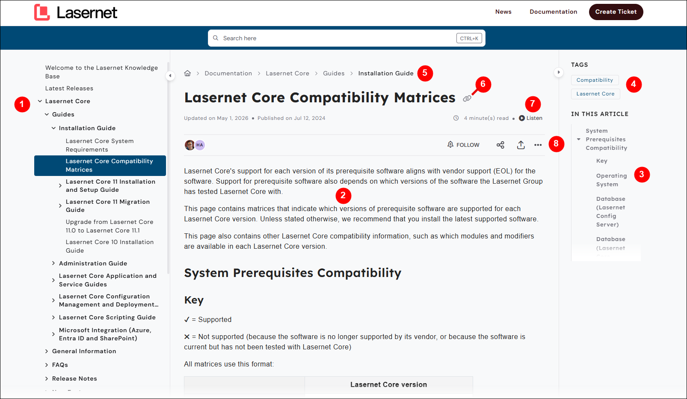687x399 pixels.
Task: Expand the General Information node
Action: point(47,351)
